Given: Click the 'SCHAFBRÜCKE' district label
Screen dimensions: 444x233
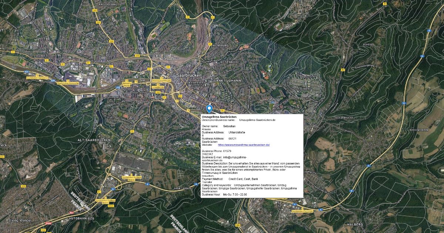Looking at the screenshot, I should (x=344, y=117).
